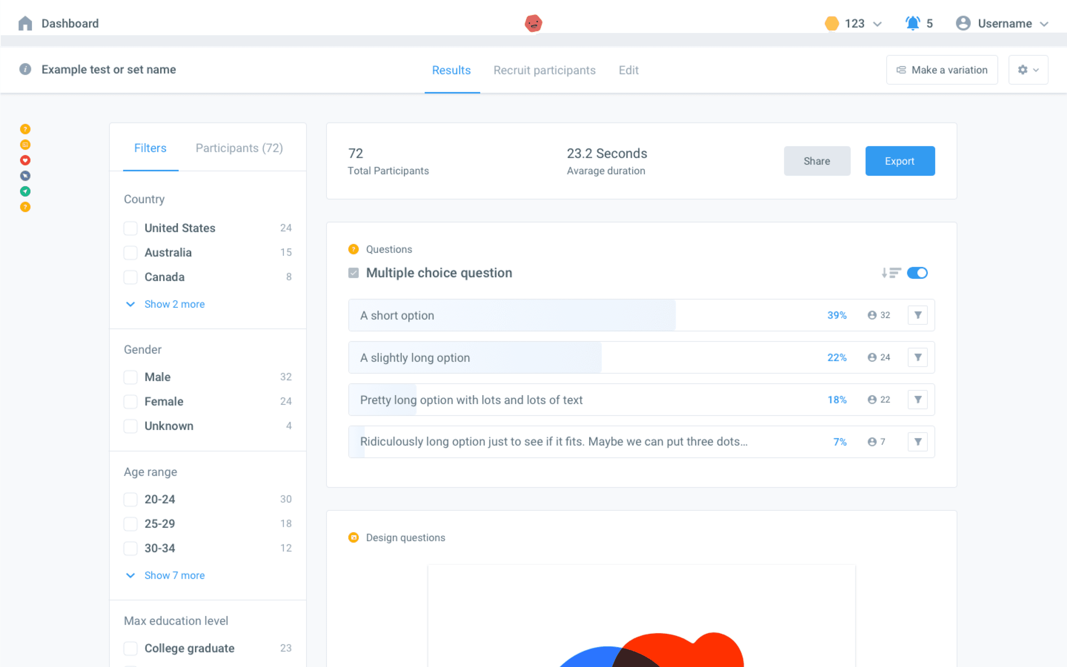
Task: Open notifications via the bell icon
Action: (912, 23)
